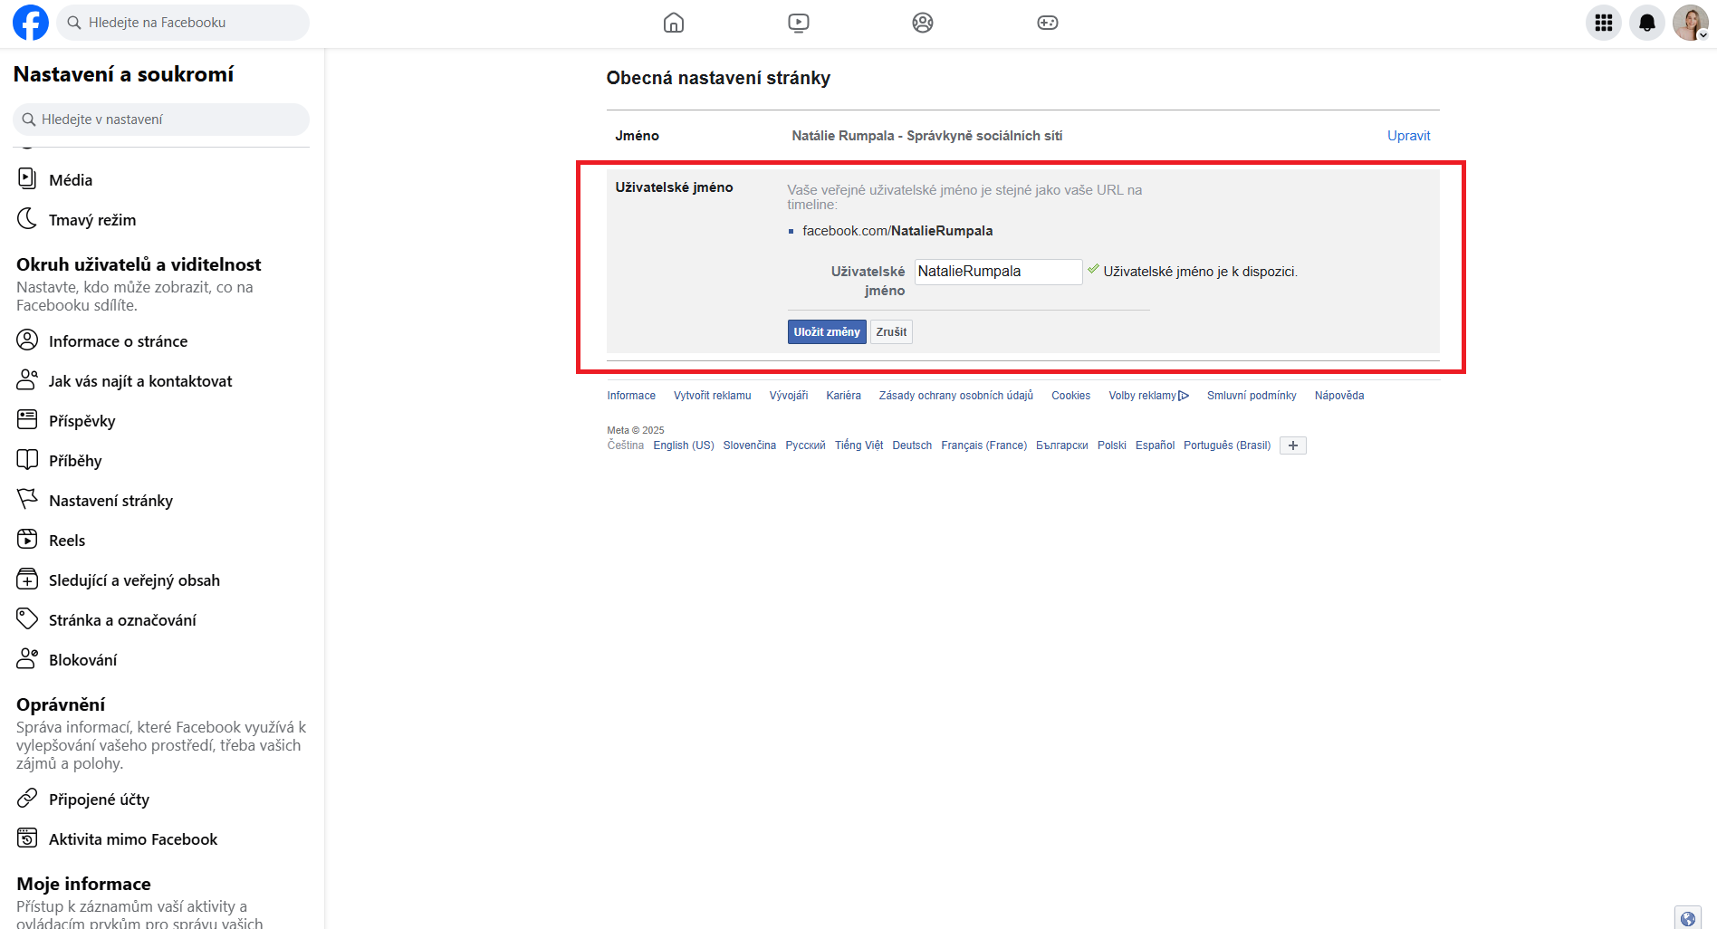Open the Video icon in top navigation
This screenshot has height=929, width=1717.
click(x=799, y=23)
